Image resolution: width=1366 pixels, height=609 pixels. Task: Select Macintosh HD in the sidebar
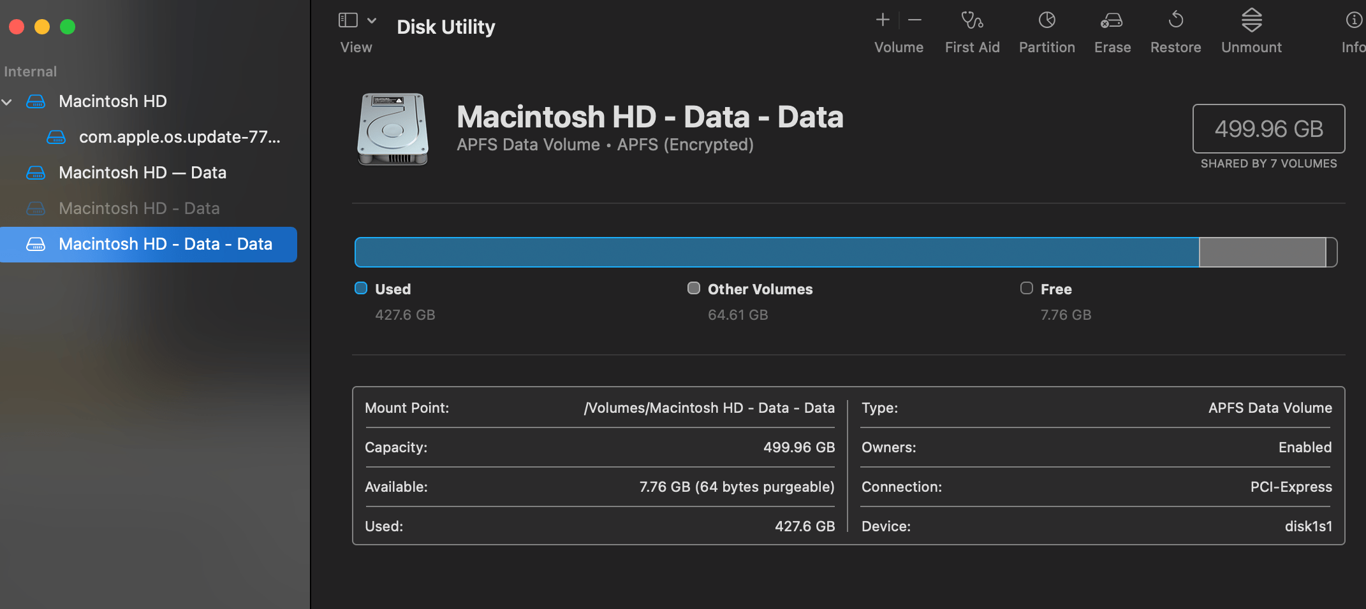click(x=112, y=101)
